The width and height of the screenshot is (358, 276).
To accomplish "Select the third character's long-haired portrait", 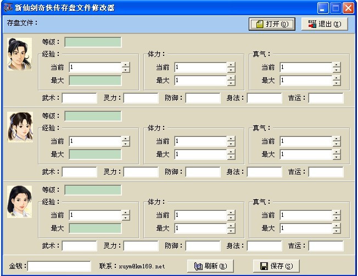I will pyautogui.click(x=19, y=202).
